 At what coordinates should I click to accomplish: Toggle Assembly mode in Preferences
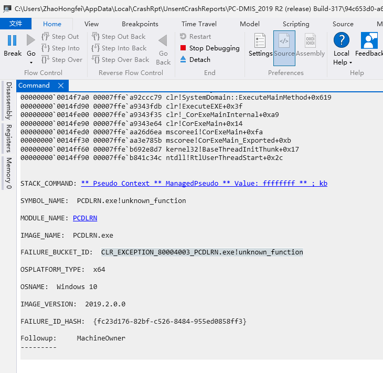311,41
